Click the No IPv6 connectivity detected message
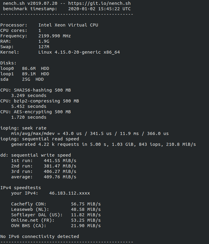This screenshot has width=209, height=244. (40, 236)
